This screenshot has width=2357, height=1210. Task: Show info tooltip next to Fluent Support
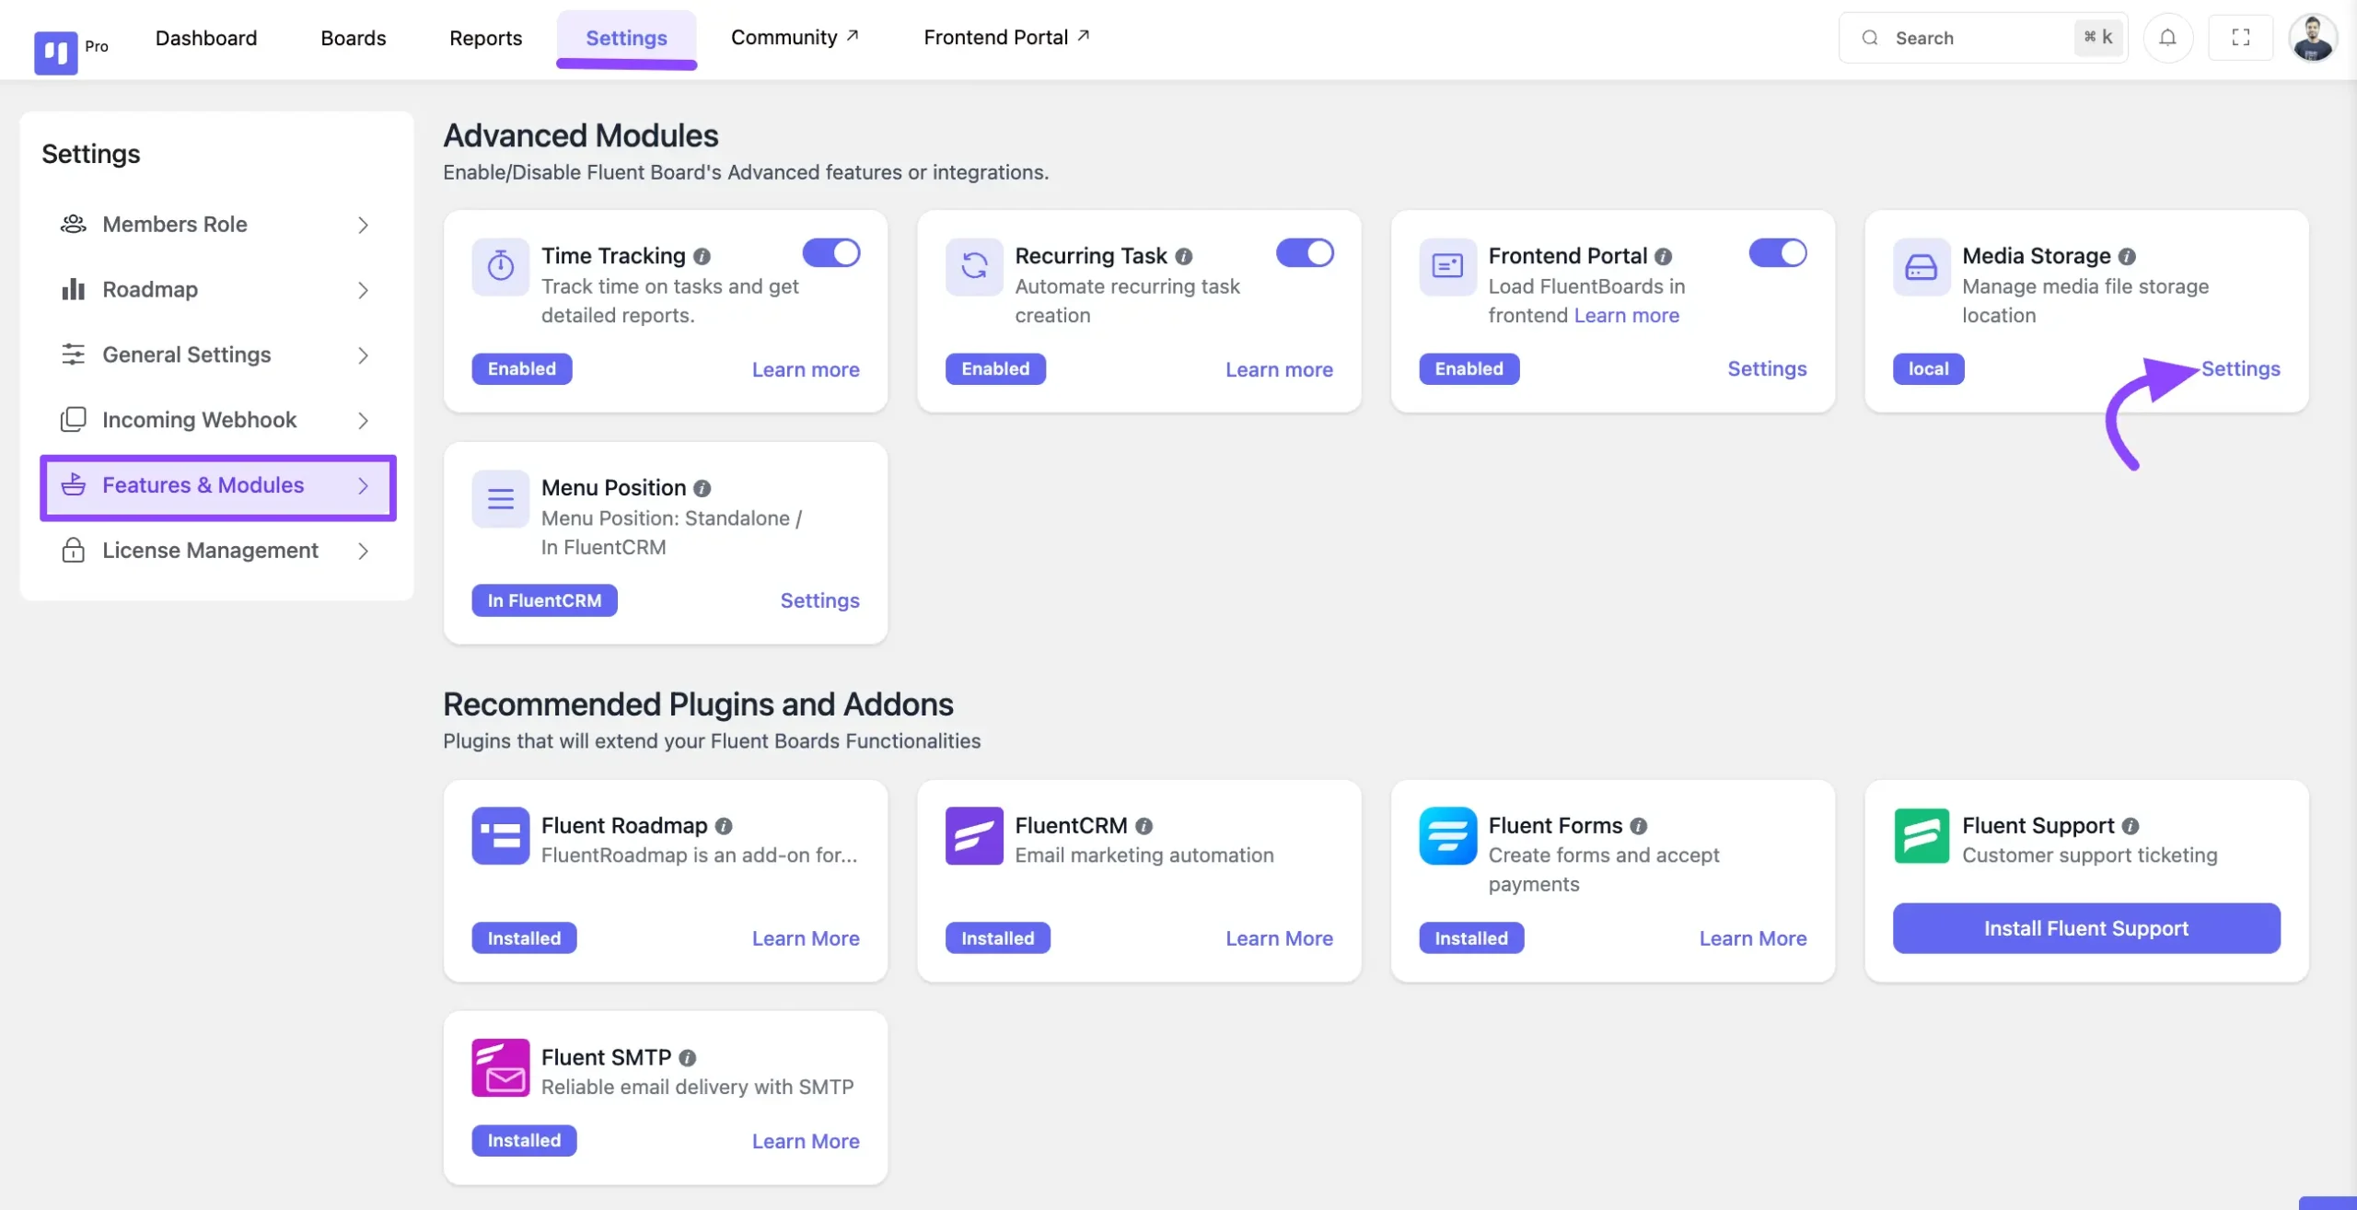pos(2130,826)
